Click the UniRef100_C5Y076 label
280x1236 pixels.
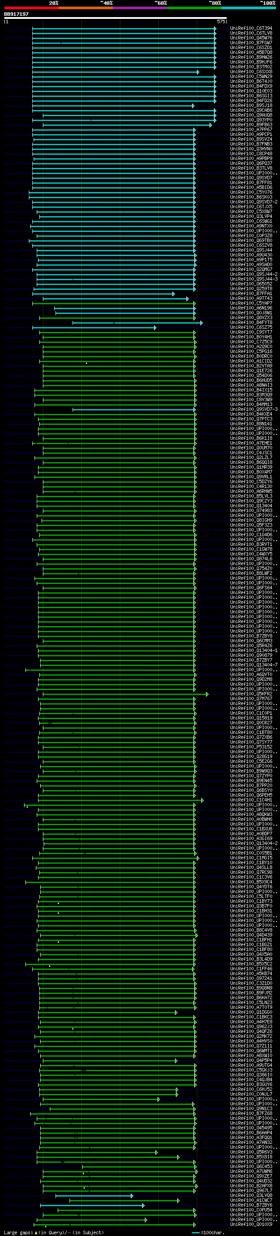(x=251, y=192)
